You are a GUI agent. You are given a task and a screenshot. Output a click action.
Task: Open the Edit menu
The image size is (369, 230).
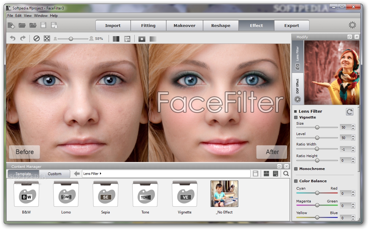pos(18,16)
